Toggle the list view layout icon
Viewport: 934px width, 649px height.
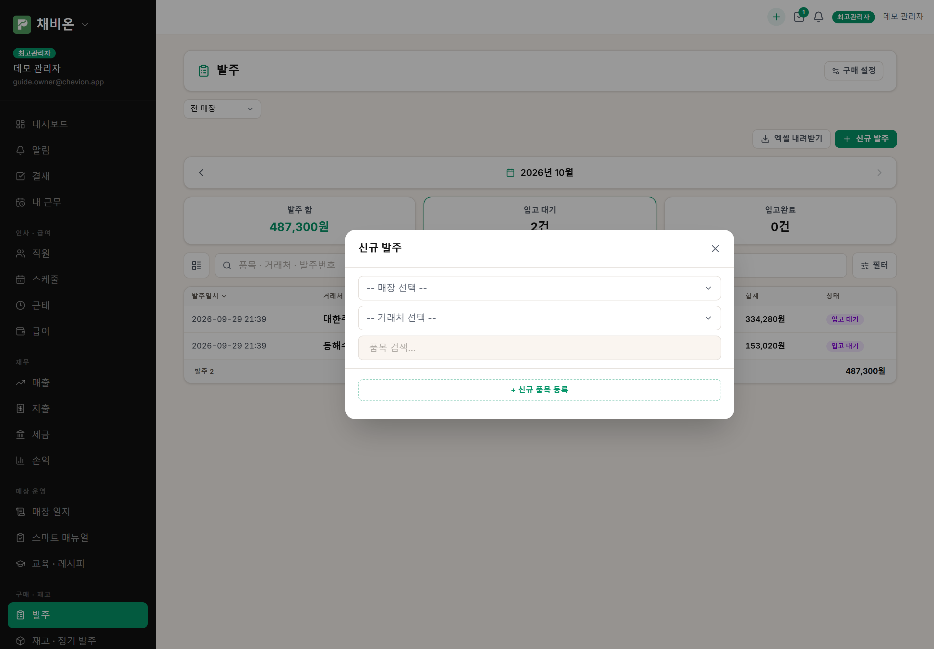pos(197,265)
